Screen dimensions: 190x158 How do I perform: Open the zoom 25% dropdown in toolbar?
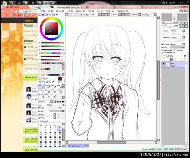coord(99,15)
